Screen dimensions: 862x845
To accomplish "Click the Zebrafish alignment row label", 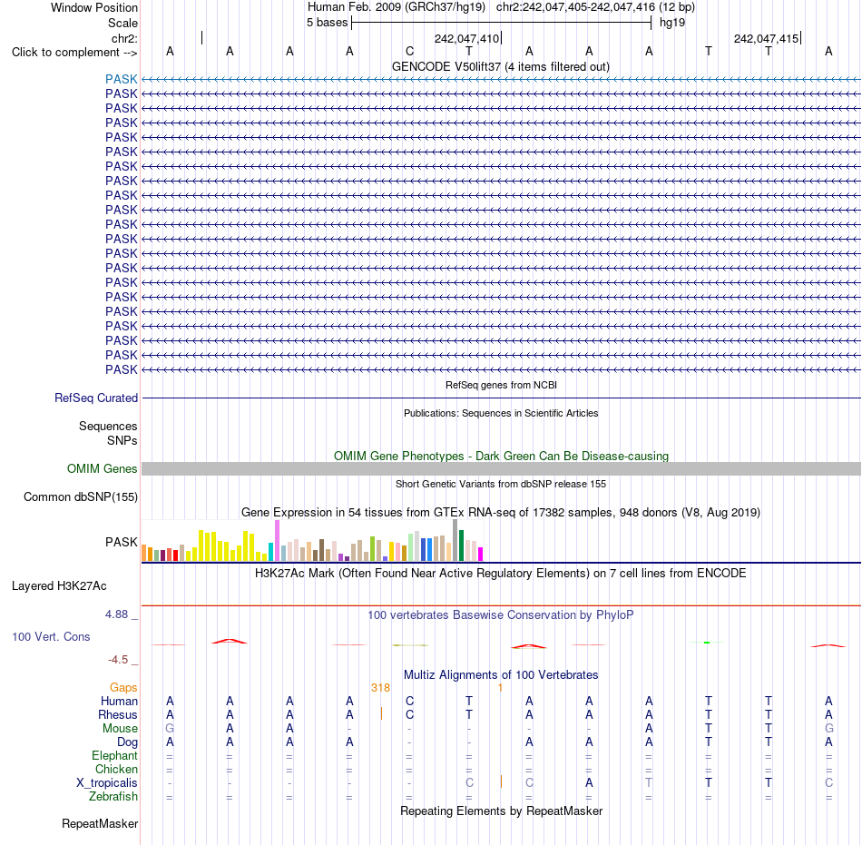I will coord(113,797).
